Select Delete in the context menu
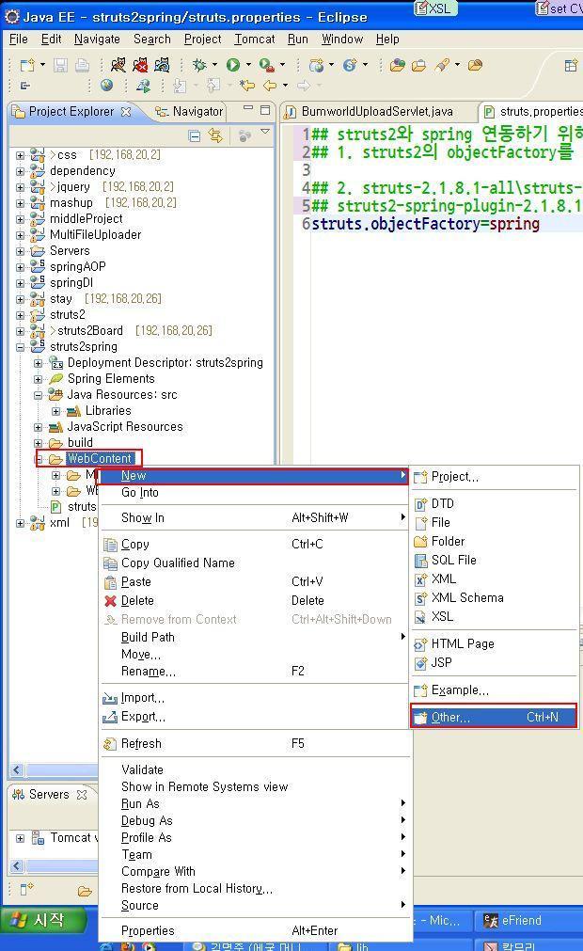 click(x=255, y=600)
